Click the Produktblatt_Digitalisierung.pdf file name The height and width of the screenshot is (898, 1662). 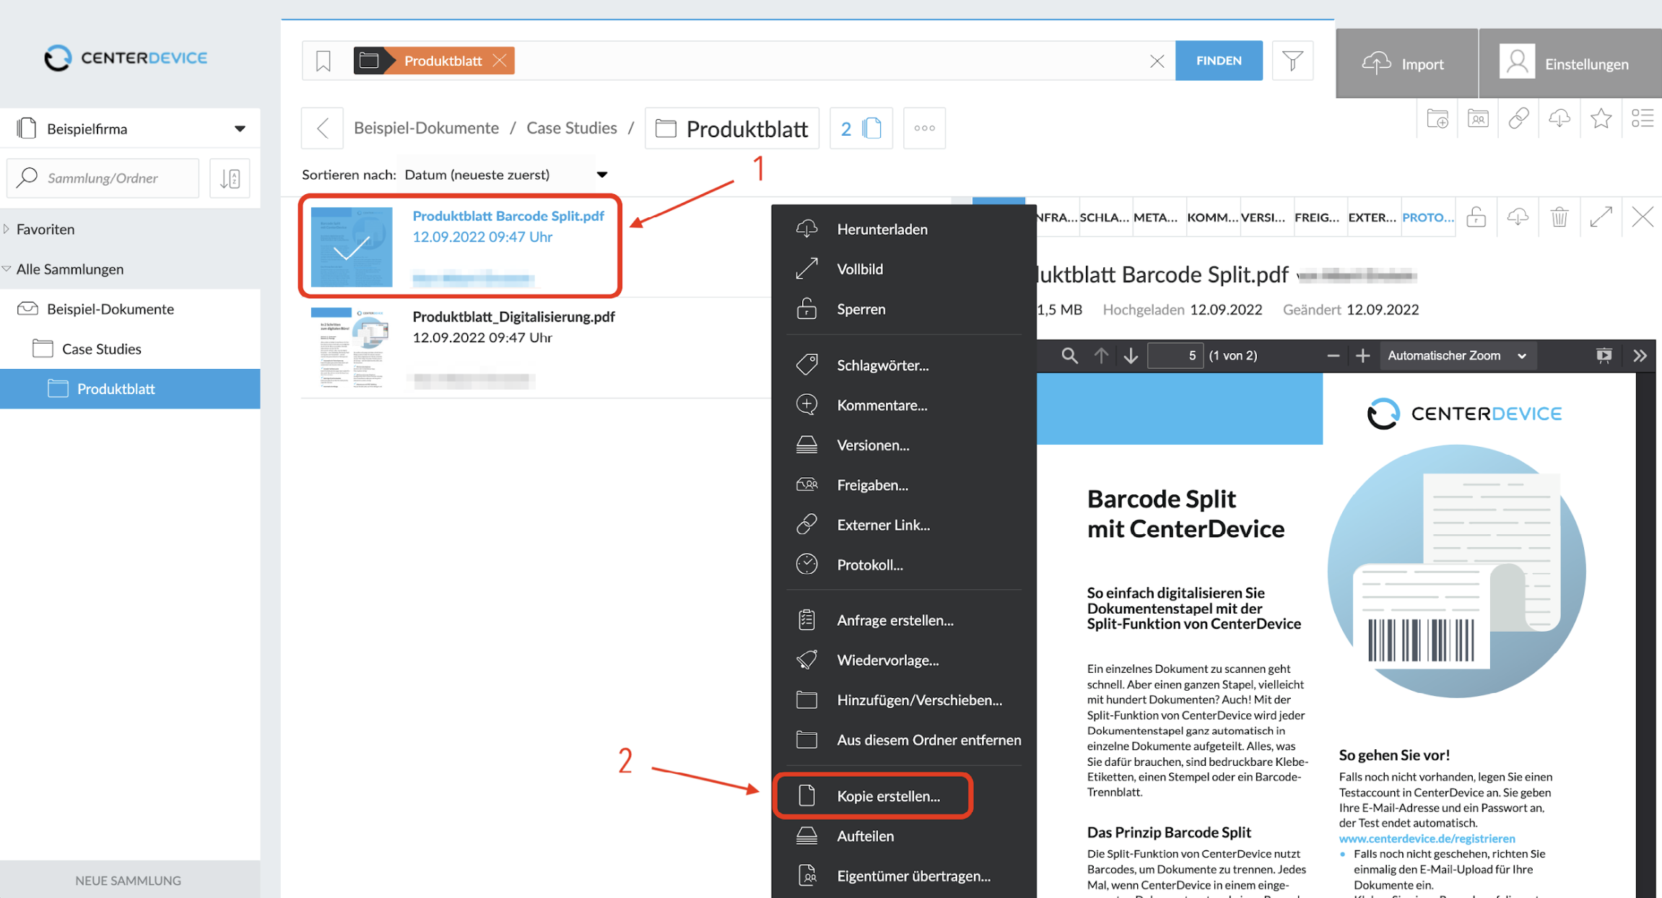coord(513,316)
